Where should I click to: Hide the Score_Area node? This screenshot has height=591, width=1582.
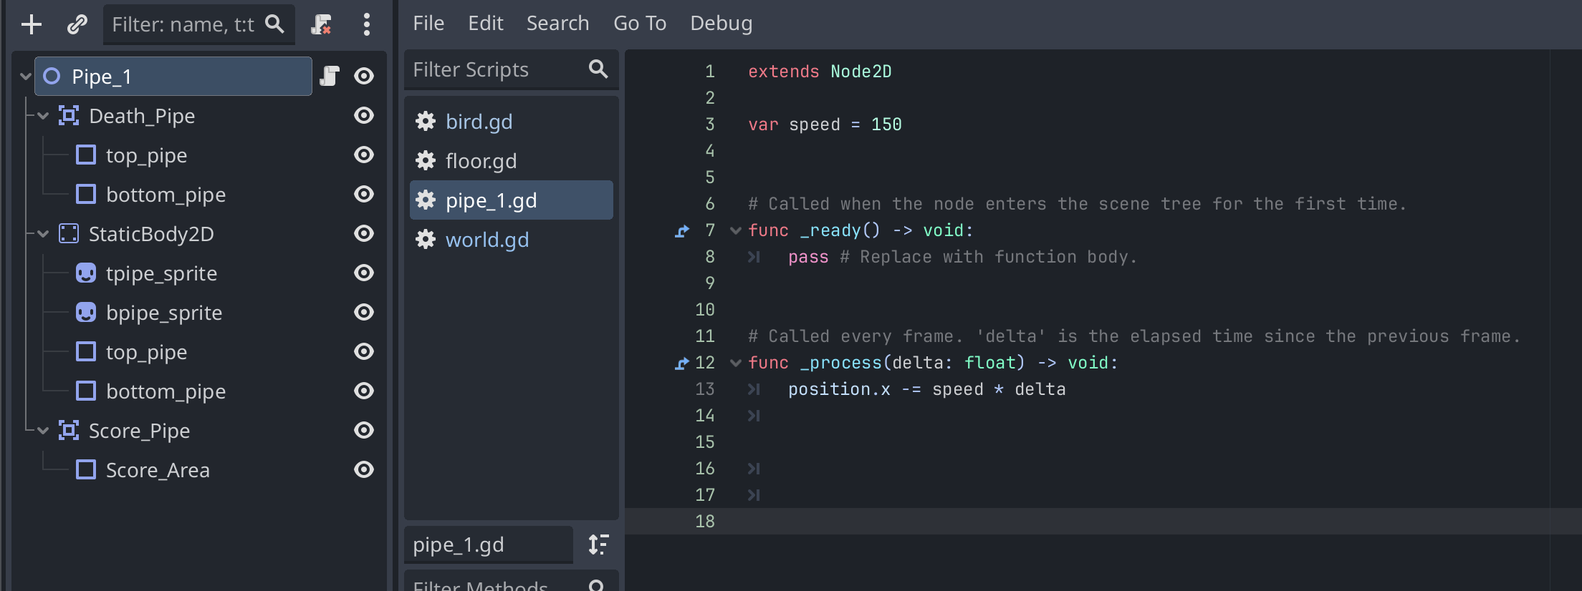click(364, 469)
